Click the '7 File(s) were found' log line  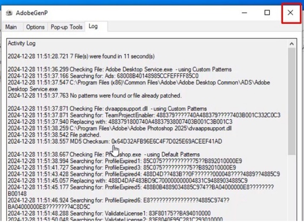[81, 56]
